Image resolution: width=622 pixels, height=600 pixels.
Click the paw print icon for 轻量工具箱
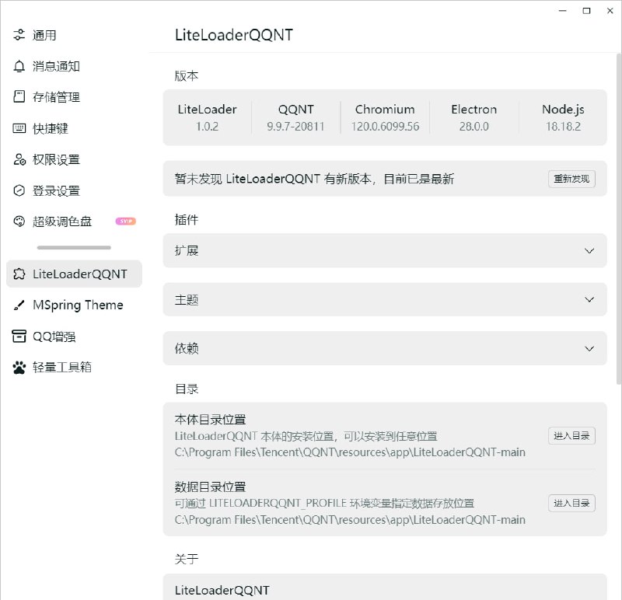(x=19, y=367)
